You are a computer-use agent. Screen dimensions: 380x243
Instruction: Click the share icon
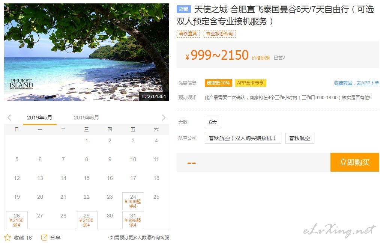(44, 237)
